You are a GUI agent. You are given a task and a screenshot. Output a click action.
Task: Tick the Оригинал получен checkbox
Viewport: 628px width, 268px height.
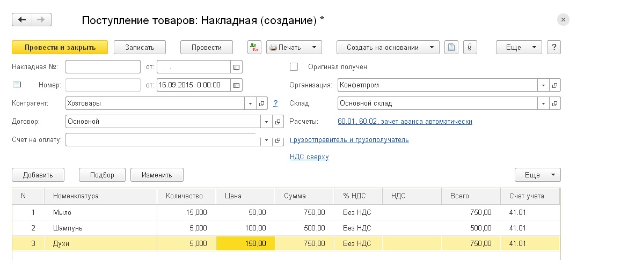click(x=294, y=67)
